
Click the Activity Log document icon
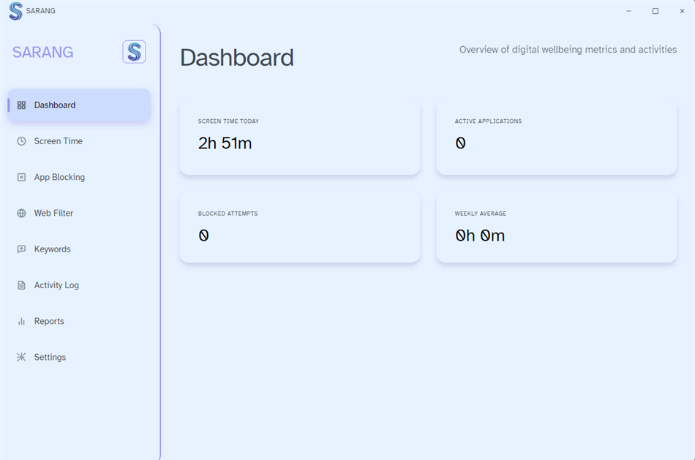pyautogui.click(x=21, y=285)
